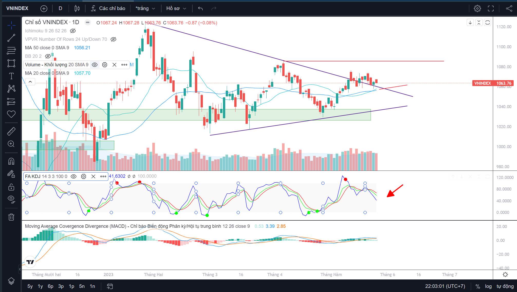Select the MA 20 close indicator legend
Image resolution: width=517 pixels, height=292 pixels.
pyautogui.click(x=47, y=73)
